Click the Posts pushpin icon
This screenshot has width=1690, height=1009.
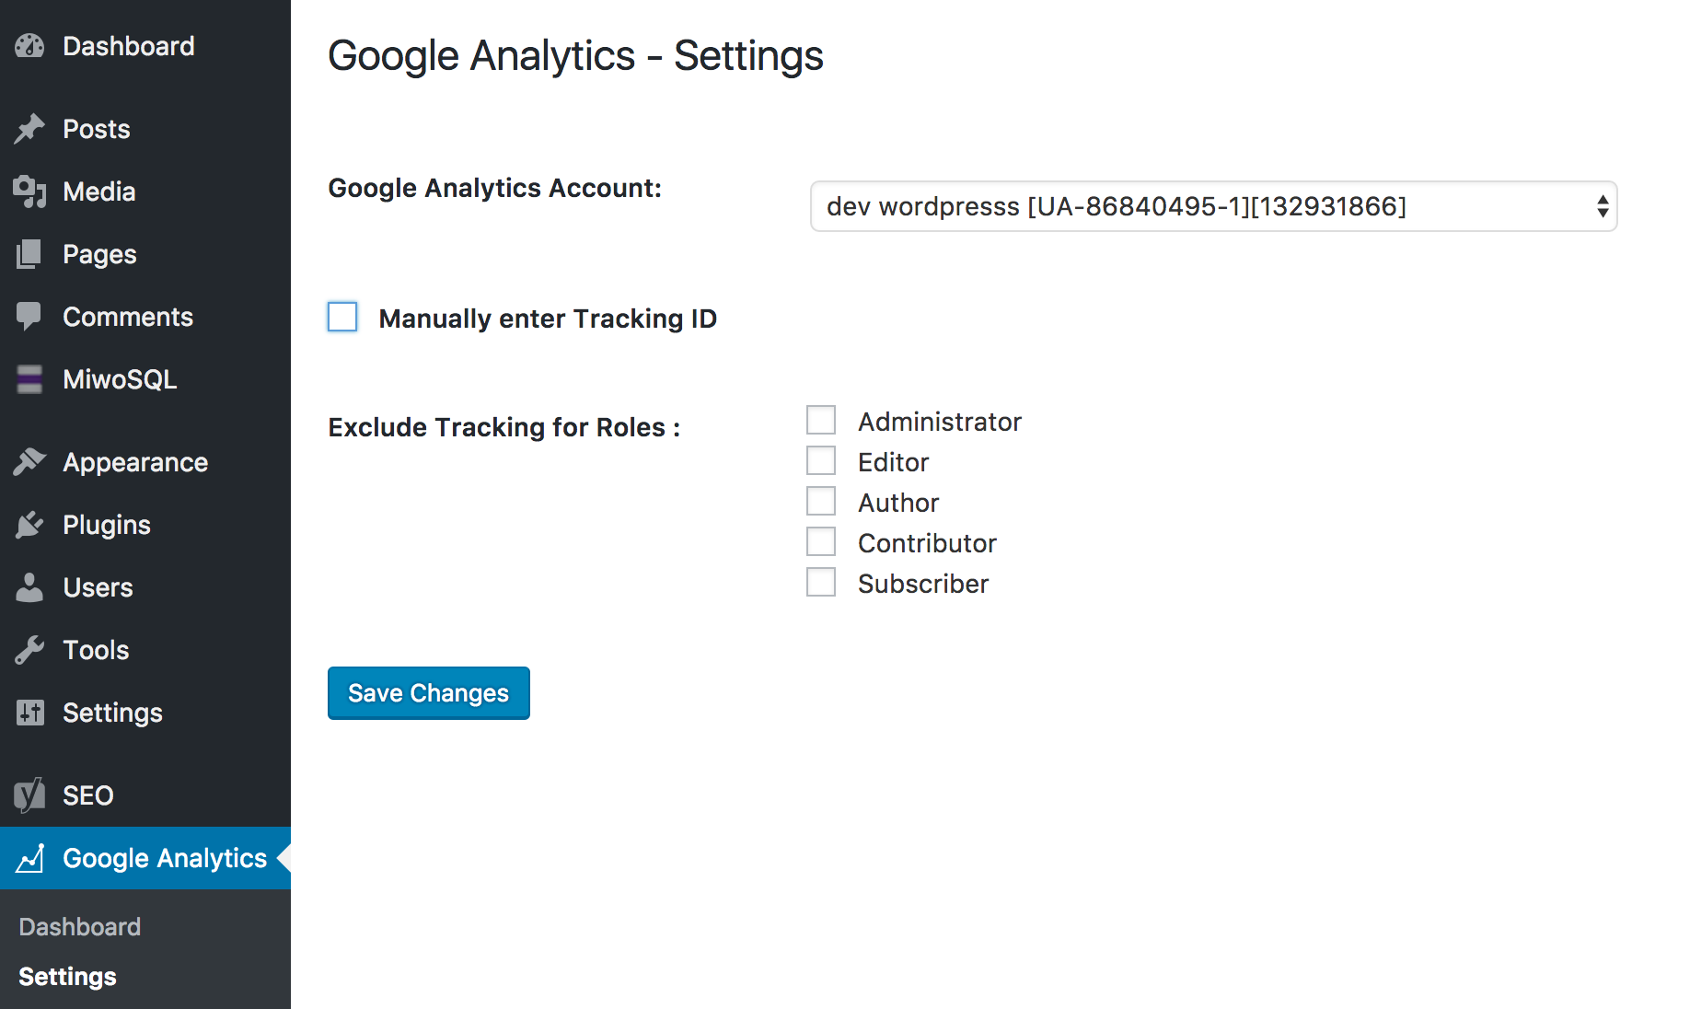pyautogui.click(x=29, y=129)
